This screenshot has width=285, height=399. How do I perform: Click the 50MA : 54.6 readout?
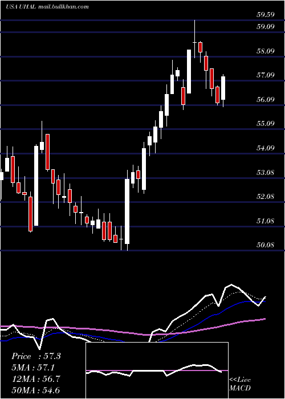coord(36,390)
